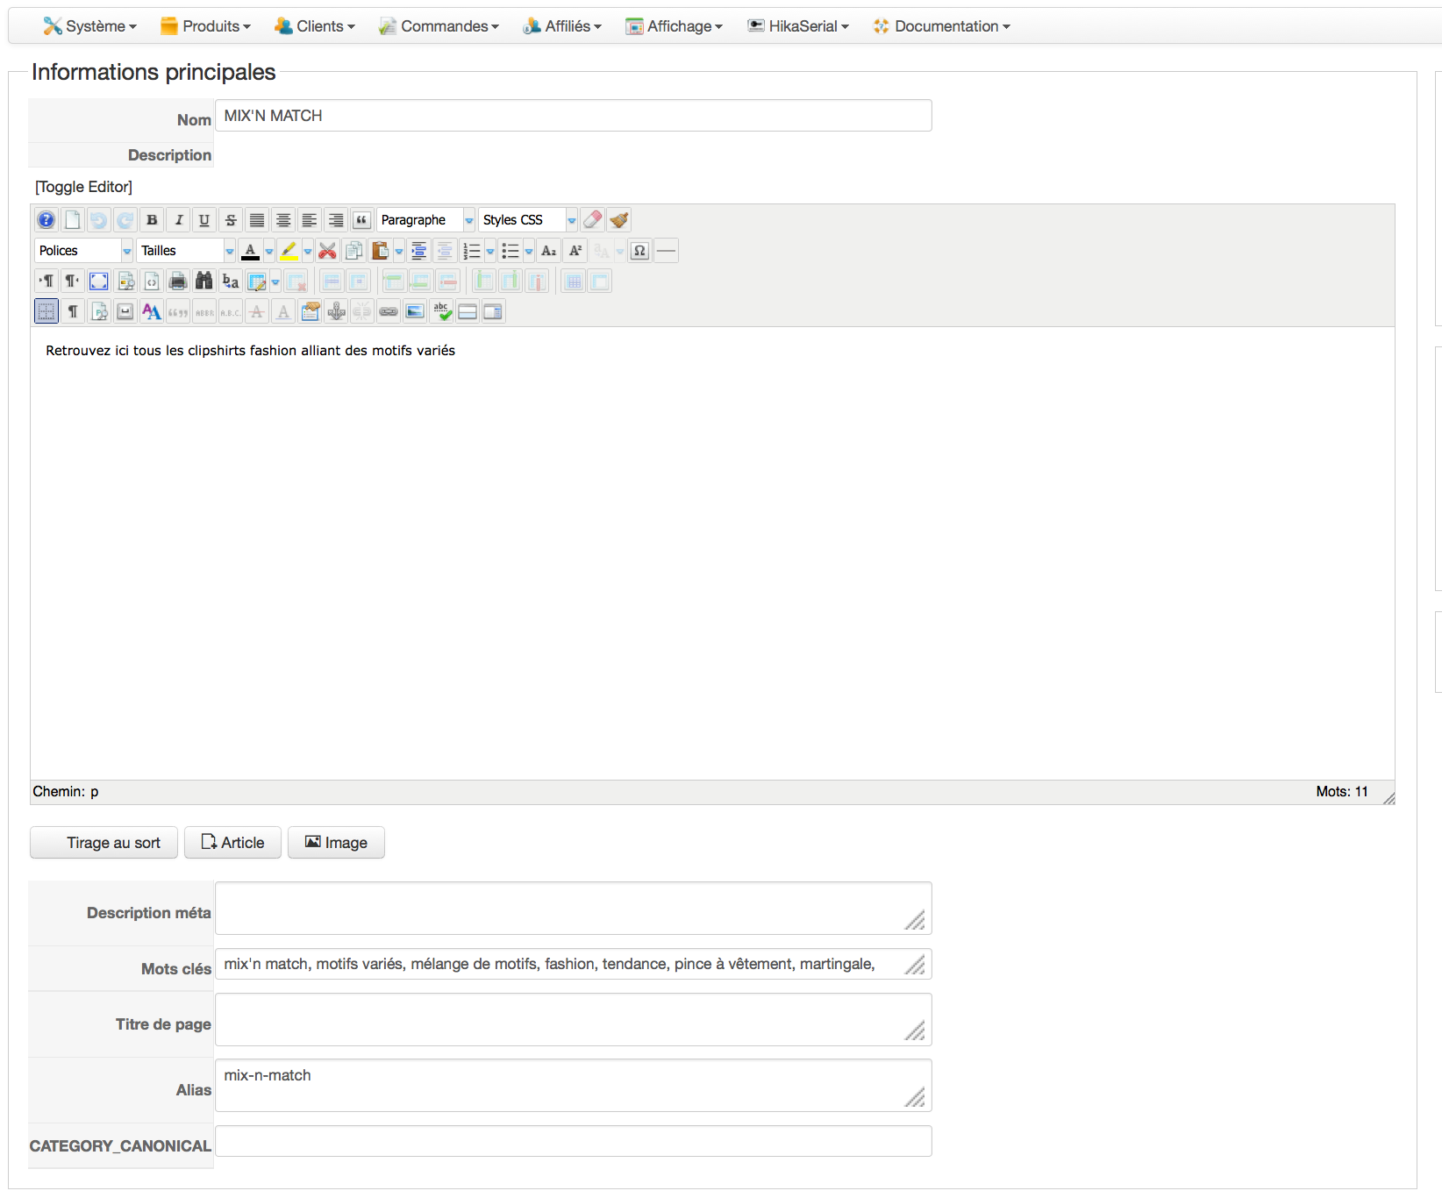The image size is (1442, 1198).
Task: Click the clipboard Paste icon
Action: pyautogui.click(x=380, y=251)
